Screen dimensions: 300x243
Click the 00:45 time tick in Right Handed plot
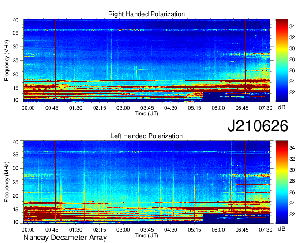52,108
